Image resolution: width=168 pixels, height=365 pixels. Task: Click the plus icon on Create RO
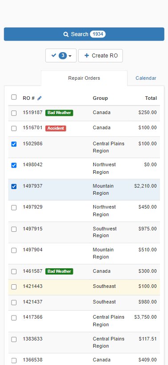pos(87,56)
